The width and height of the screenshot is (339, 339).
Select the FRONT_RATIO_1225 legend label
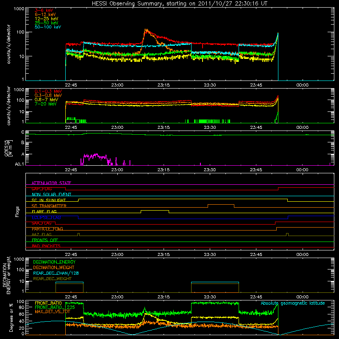pyautogui.click(x=55, y=307)
